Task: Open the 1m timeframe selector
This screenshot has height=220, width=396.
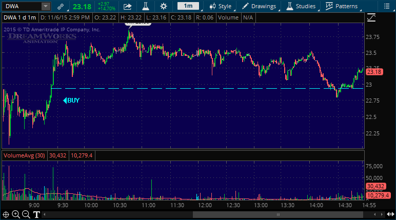Action: pos(188,6)
